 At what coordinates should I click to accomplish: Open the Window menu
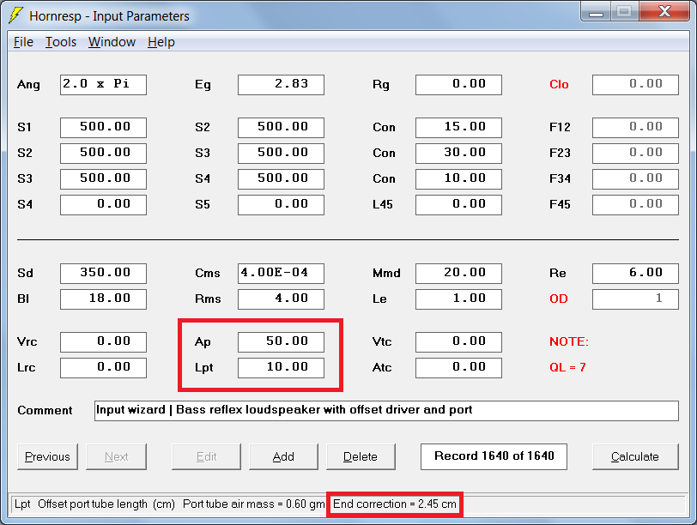point(112,42)
